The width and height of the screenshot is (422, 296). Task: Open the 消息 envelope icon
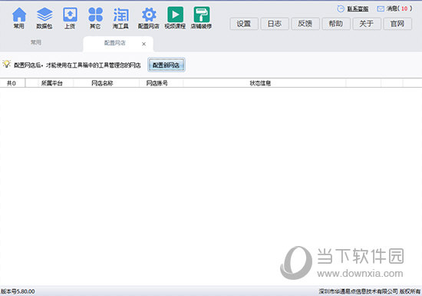click(381, 9)
